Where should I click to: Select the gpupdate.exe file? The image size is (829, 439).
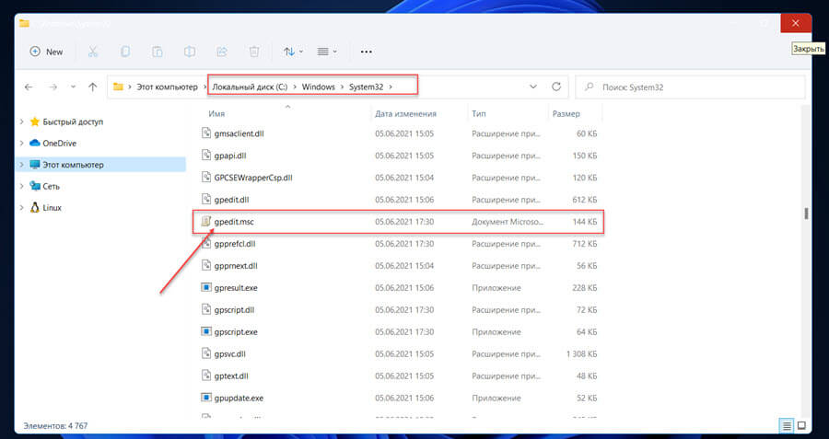(x=239, y=399)
